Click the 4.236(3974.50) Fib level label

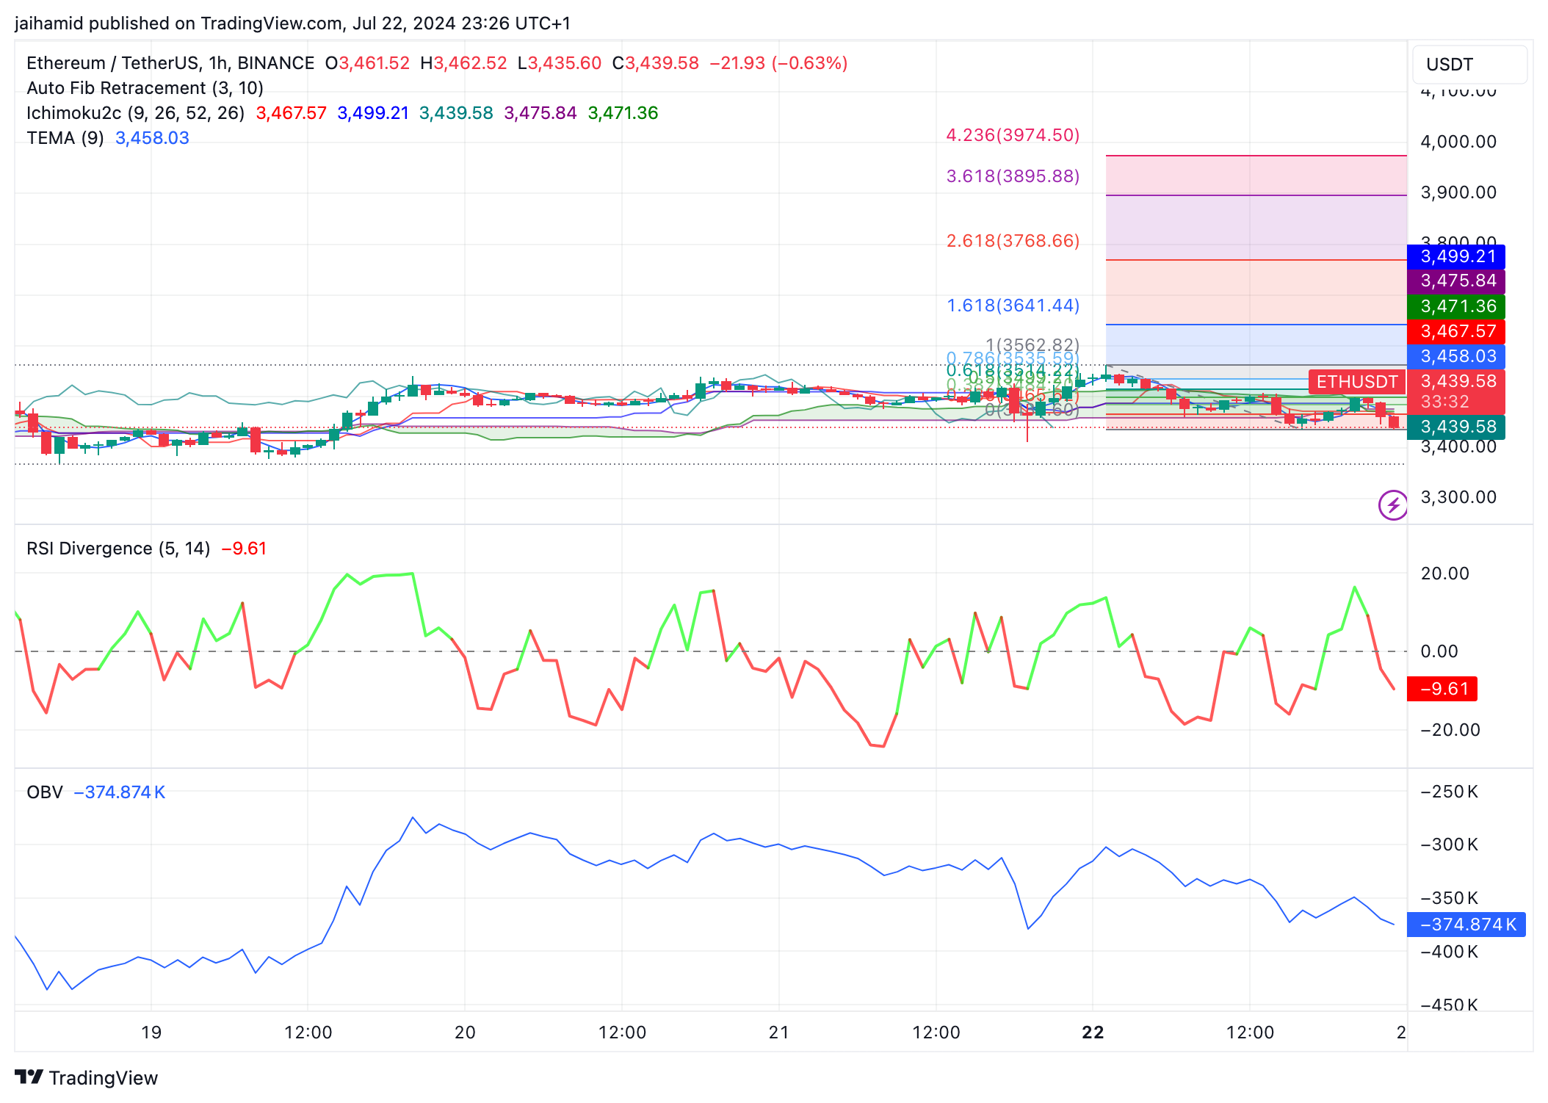click(x=1013, y=135)
